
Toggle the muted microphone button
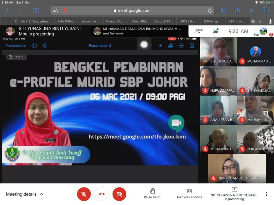(x=84, y=194)
